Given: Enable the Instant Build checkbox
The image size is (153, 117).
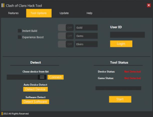Looking at the screenshot, I should point(19,31).
